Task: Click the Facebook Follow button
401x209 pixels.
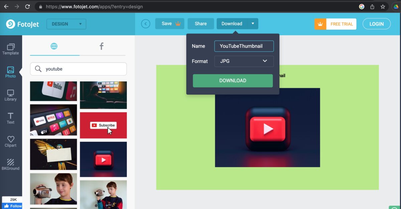Action: pos(12,206)
